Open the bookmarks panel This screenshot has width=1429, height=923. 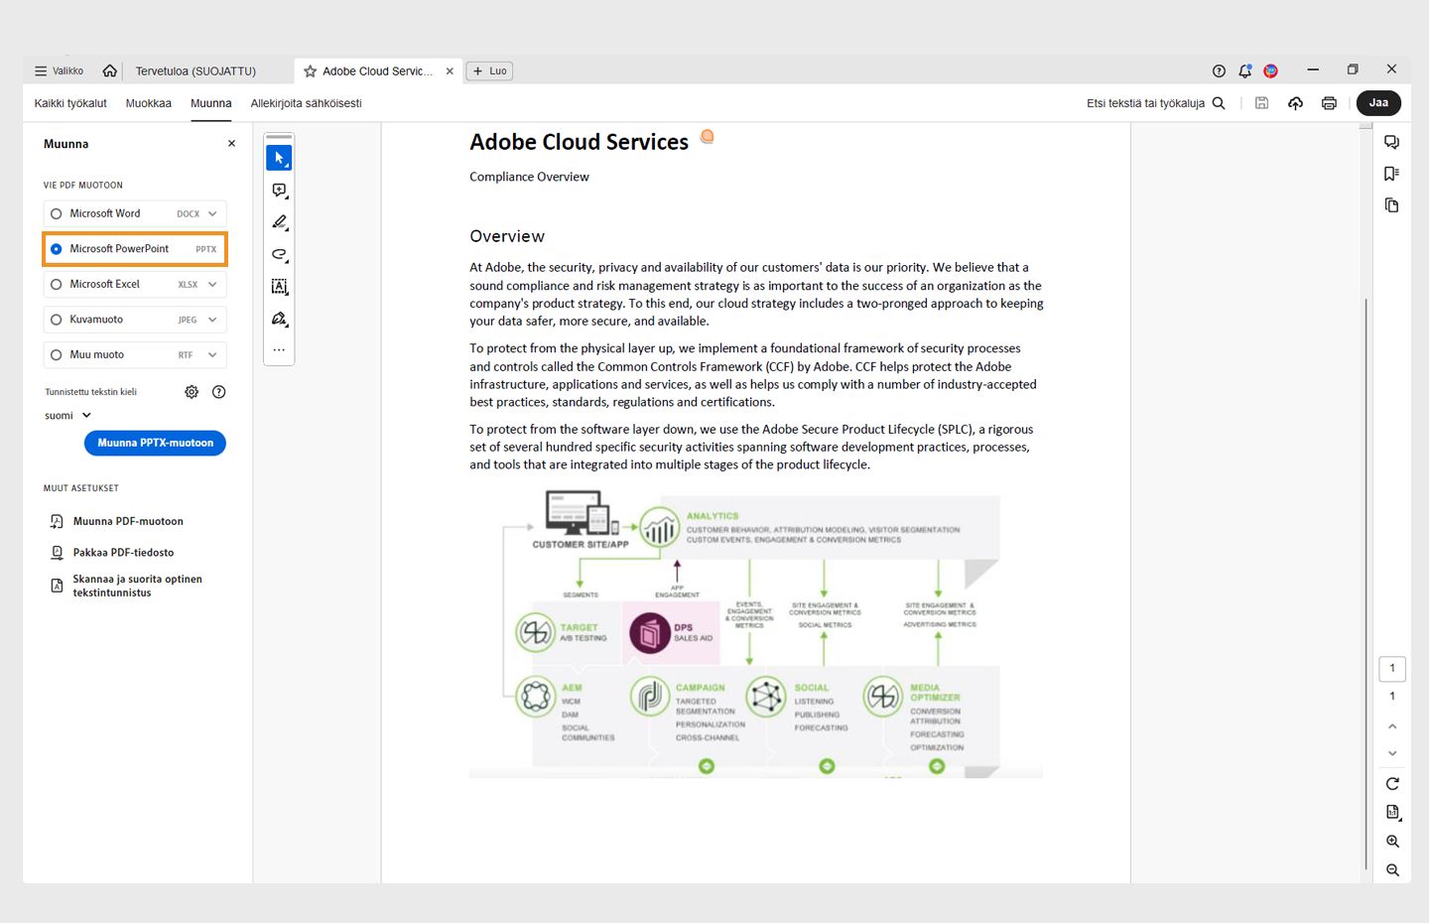(1391, 173)
